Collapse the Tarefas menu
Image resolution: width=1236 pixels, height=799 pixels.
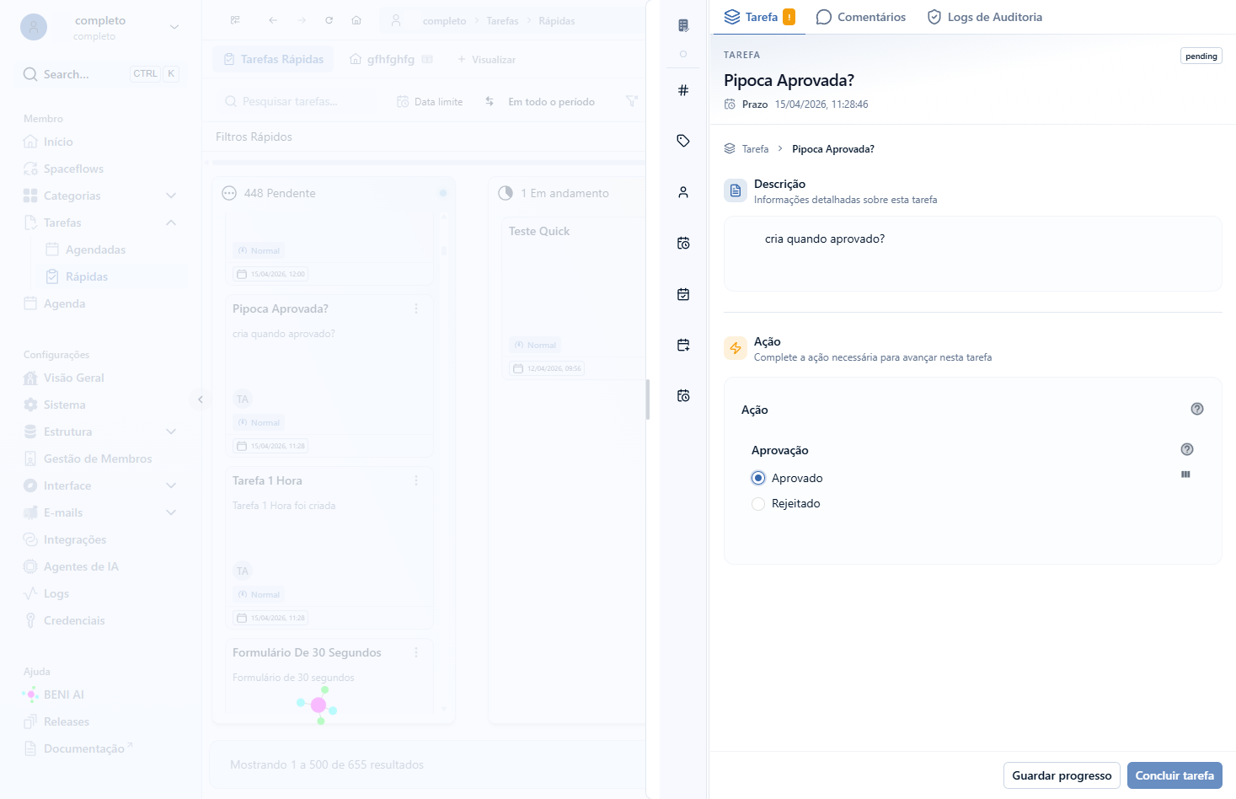pos(171,223)
